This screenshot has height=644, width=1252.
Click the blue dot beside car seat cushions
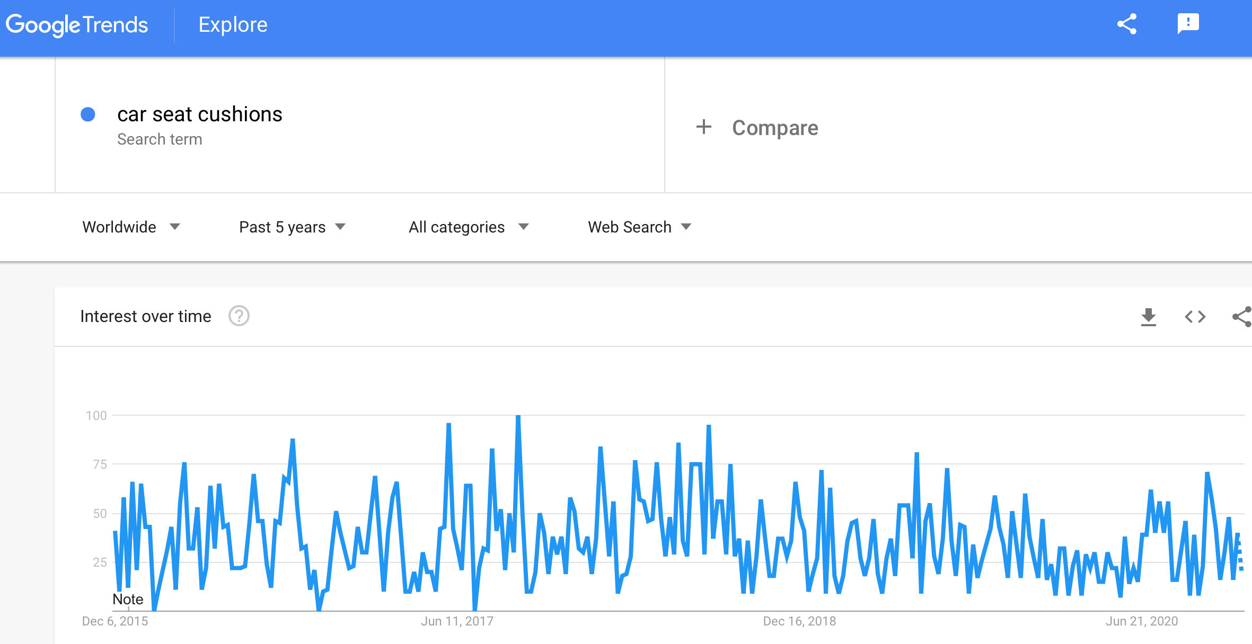pos(88,114)
